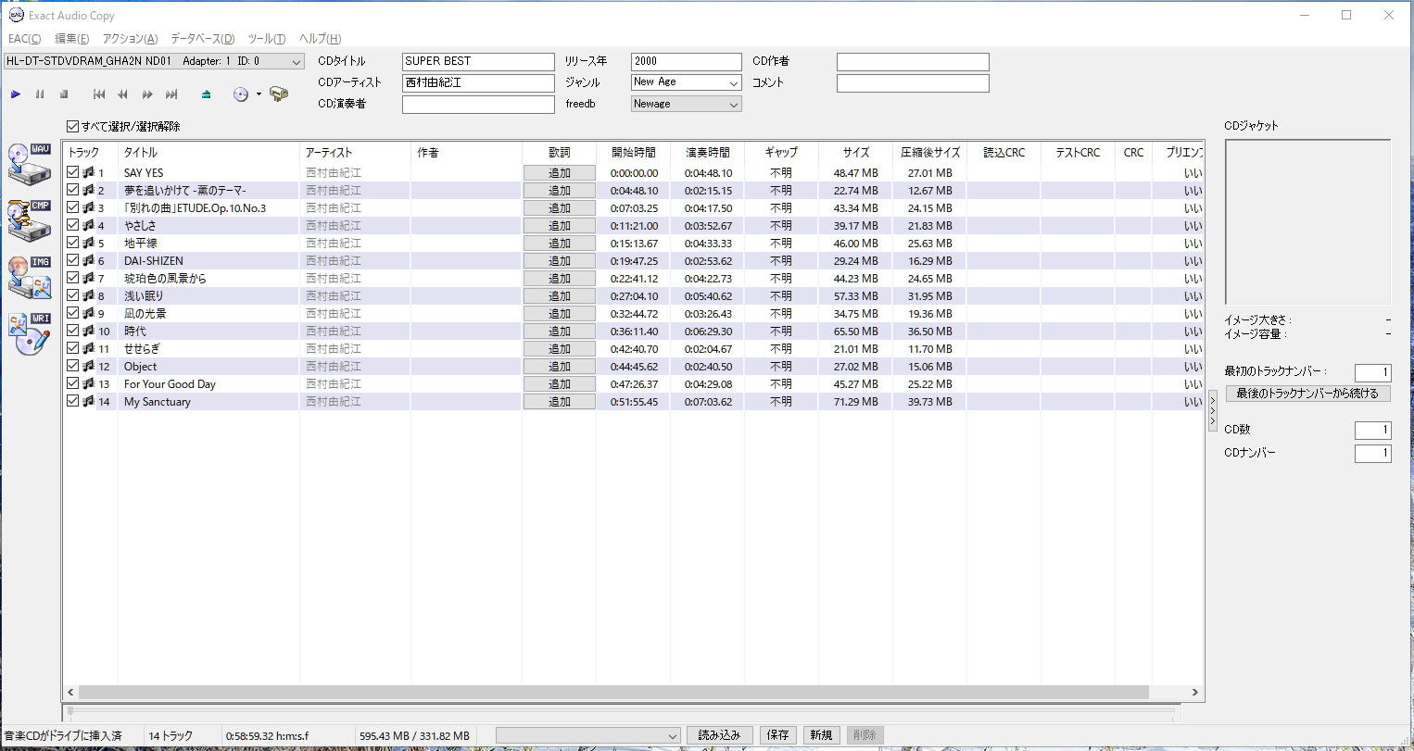Click the リリース年 field showing 2000
The width and height of the screenshot is (1414, 751).
pyautogui.click(x=687, y=62)
